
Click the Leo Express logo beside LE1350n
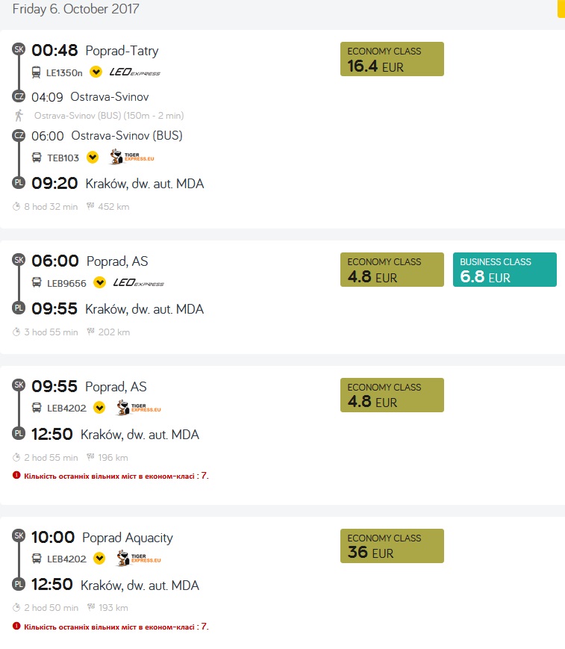tap(135, 72)
